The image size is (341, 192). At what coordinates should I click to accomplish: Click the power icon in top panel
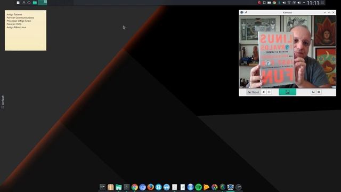[29, 3]
